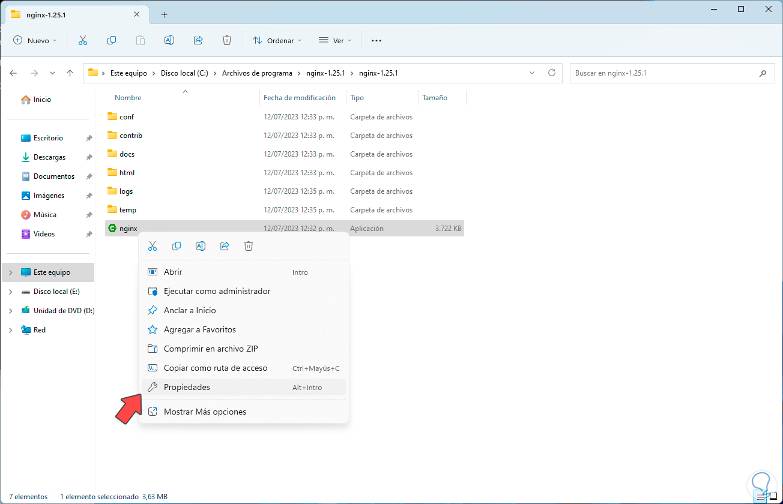The height and width of the screenshot is (504, 783).
Task: Select Agregar a Favoritos
Action: (x=243, y=329)
